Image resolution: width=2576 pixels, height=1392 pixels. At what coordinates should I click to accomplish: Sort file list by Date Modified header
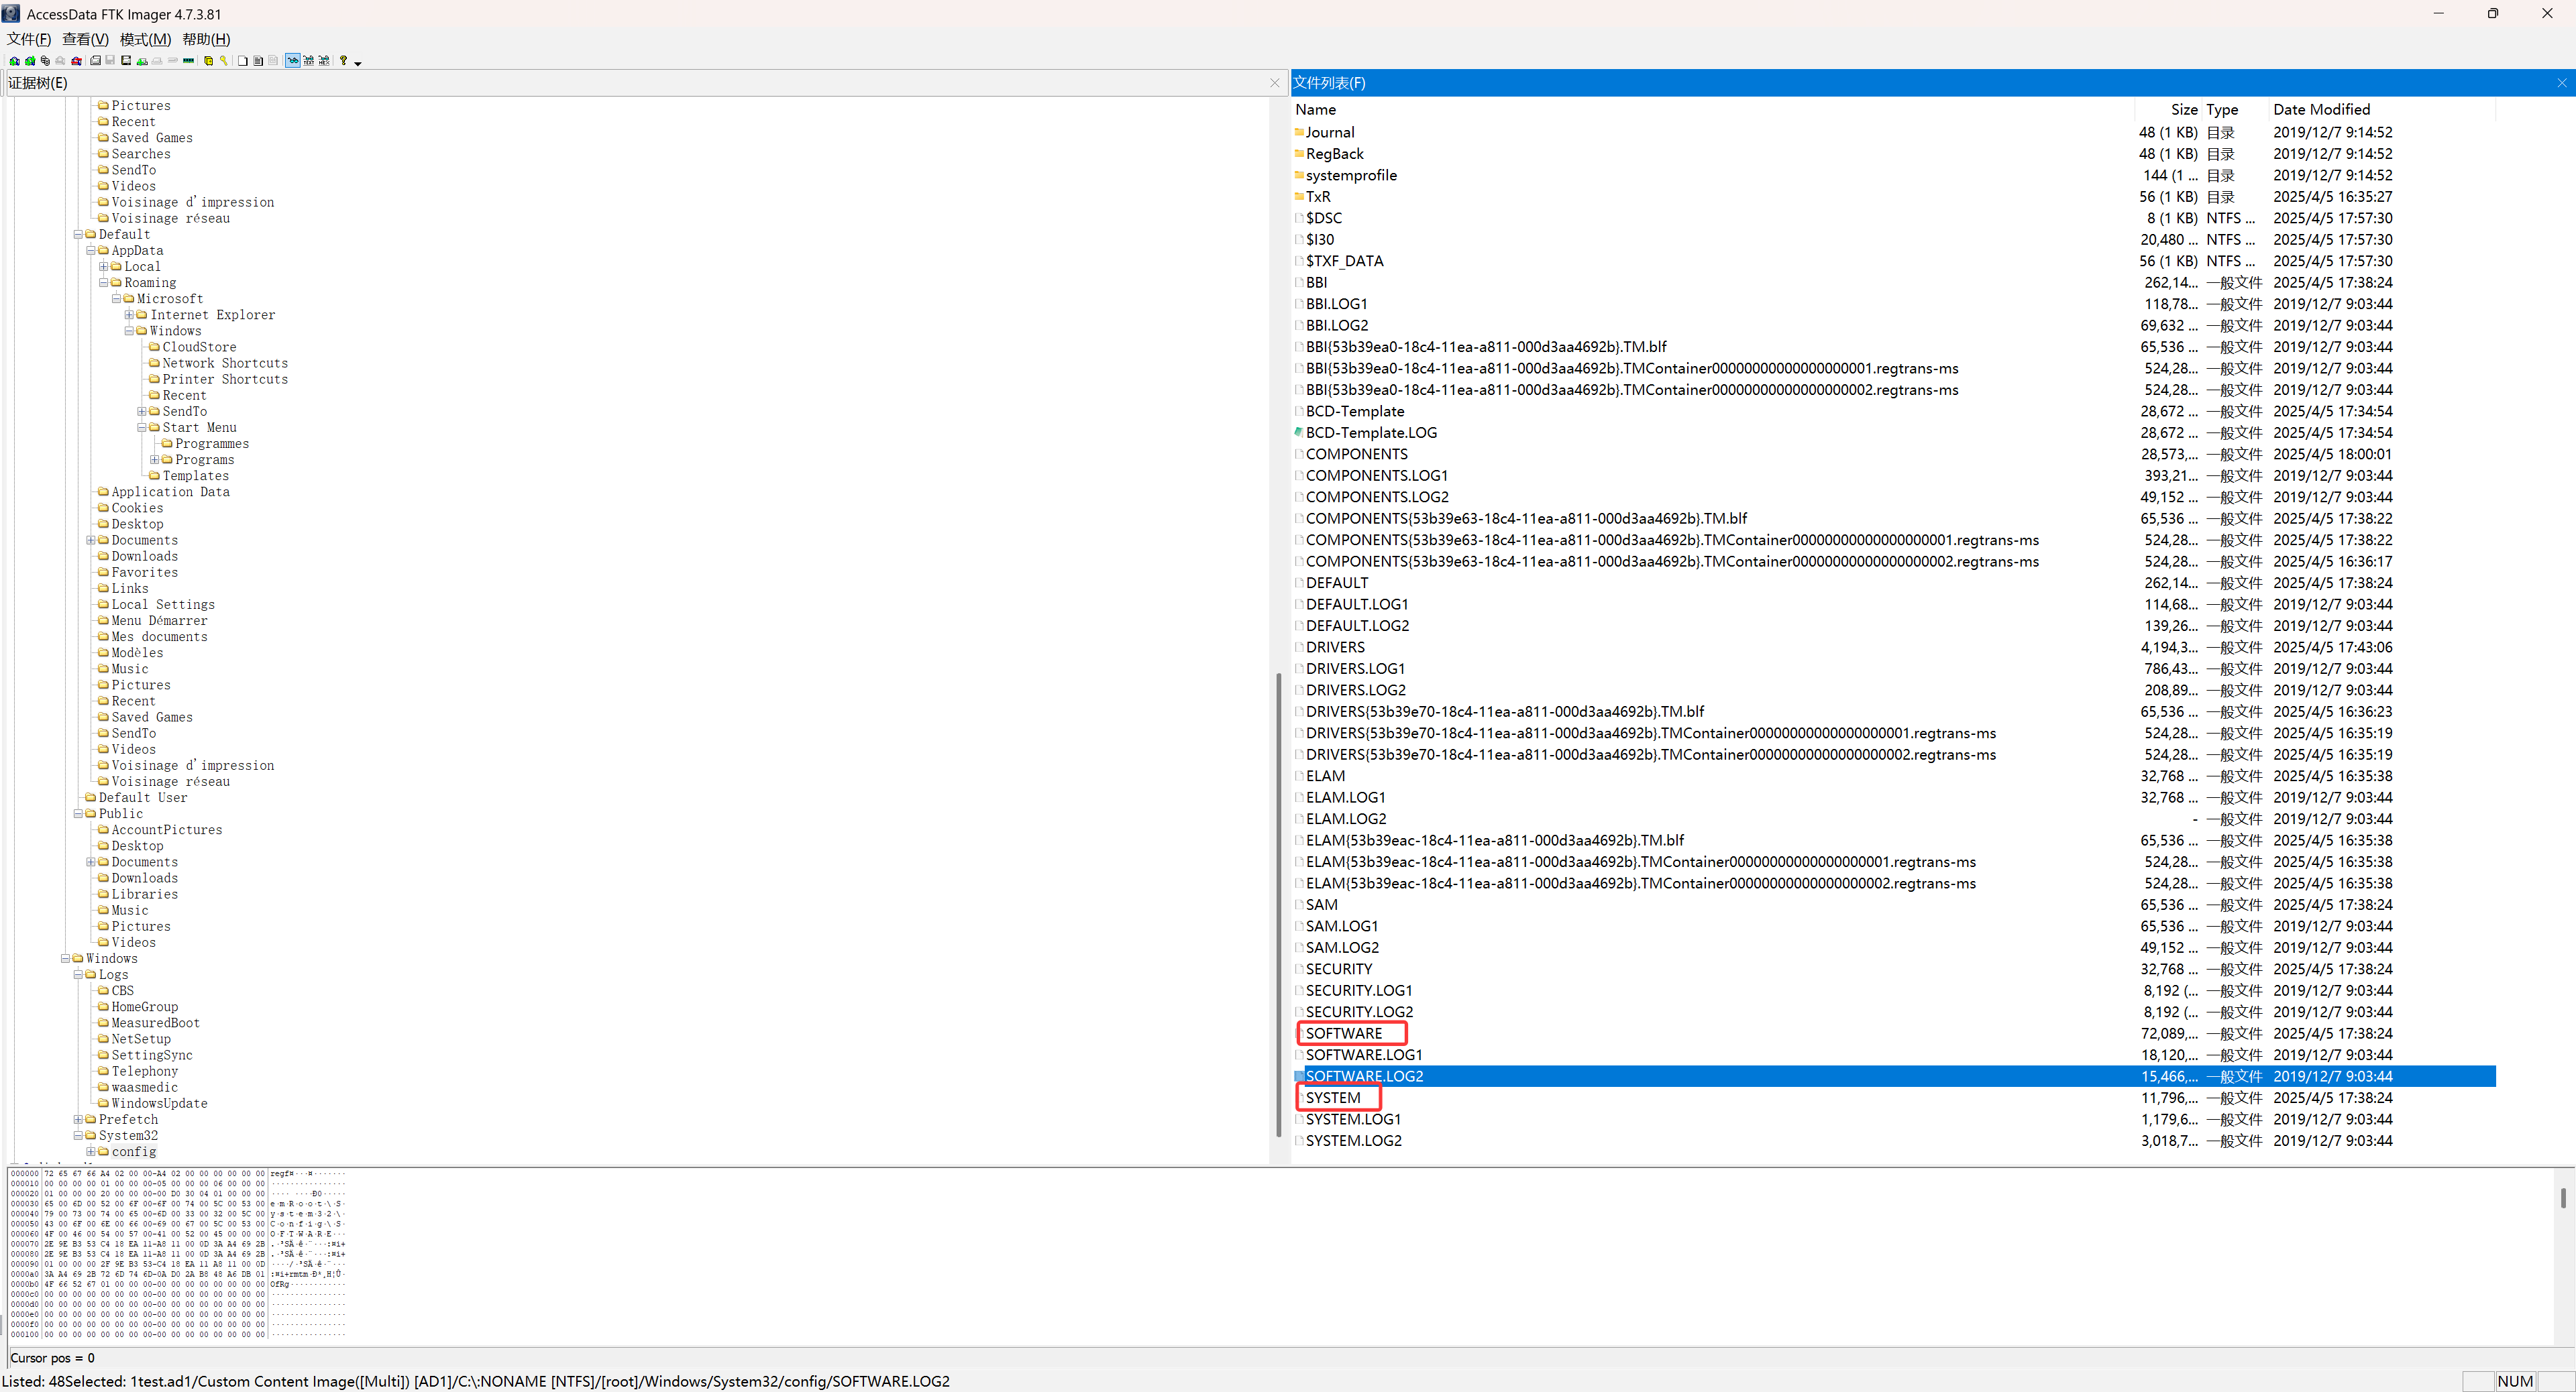tap(2320, 109)
